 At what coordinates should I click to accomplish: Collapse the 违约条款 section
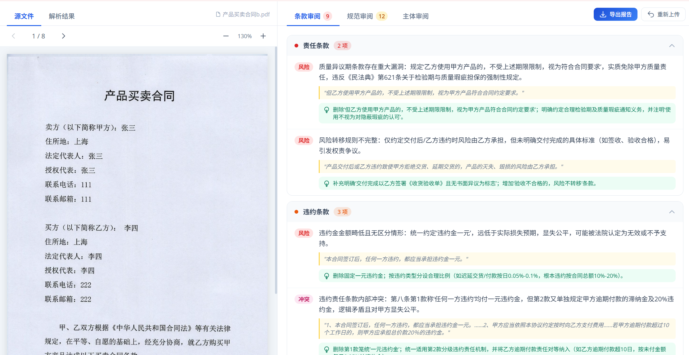[672, 212]
